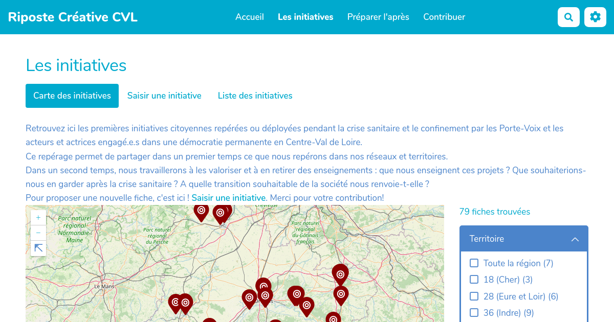Zoom out on the map
The image size is (614, 322).
[38, 233]
